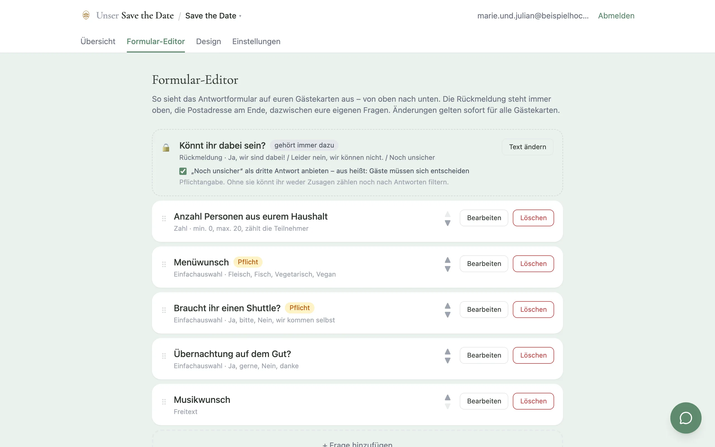
Task: Click Abmelden to log out
Action: pyautogui.click(x=616, y=16)
